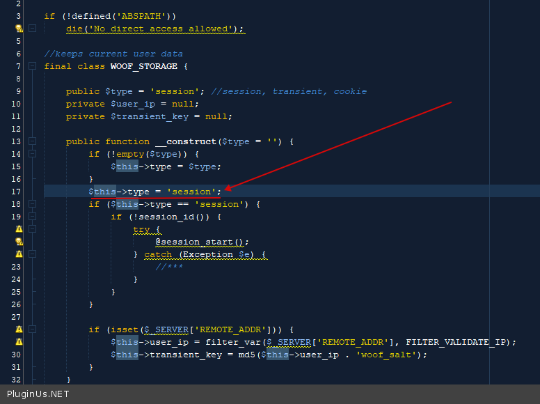Screen dimensions: 540x404
Task: Fold the die() statement block
Action: (x=32, y=29)
